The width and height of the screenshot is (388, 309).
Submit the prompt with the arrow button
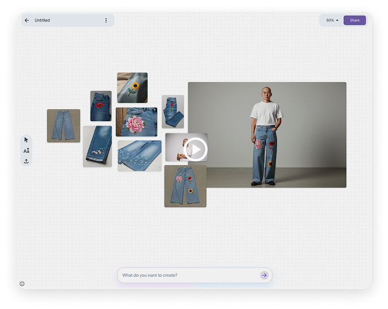pos(264,275)
